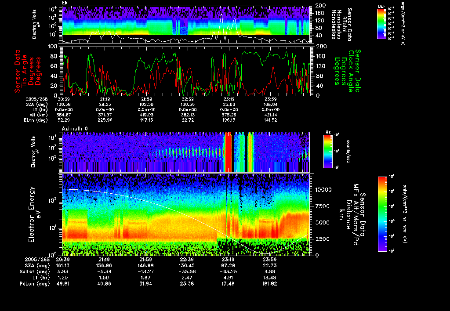Click SolLat value "-63.25"

click(x=228, y=272)
